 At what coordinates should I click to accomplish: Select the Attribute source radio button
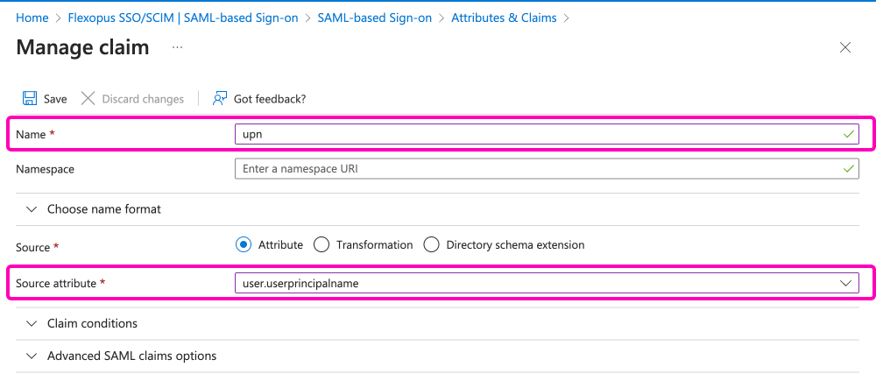coord(243,245)
